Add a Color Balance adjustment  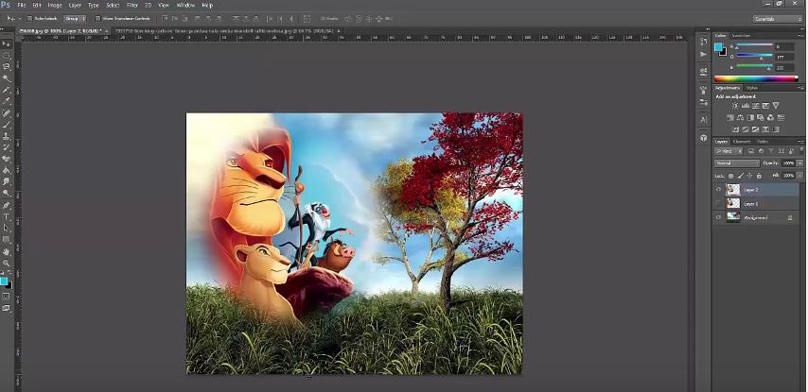[741, 118]
